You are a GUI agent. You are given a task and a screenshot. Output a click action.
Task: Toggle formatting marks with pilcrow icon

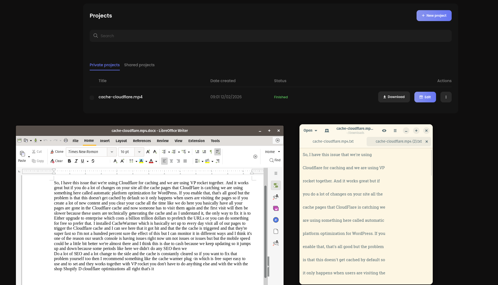click(211, 151)
